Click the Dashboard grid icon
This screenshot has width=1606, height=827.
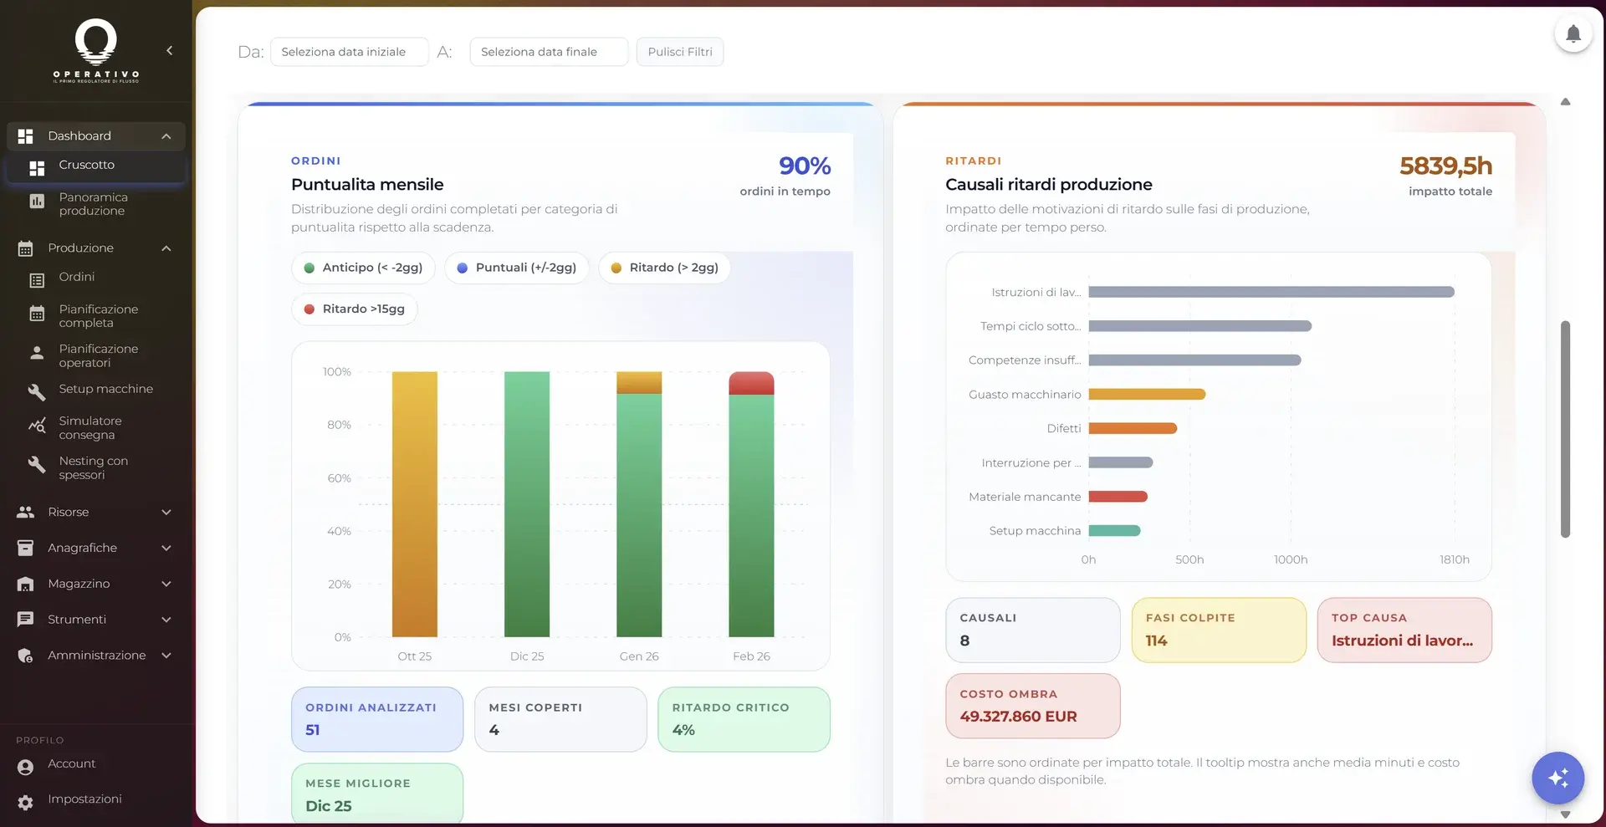point(26,136)
